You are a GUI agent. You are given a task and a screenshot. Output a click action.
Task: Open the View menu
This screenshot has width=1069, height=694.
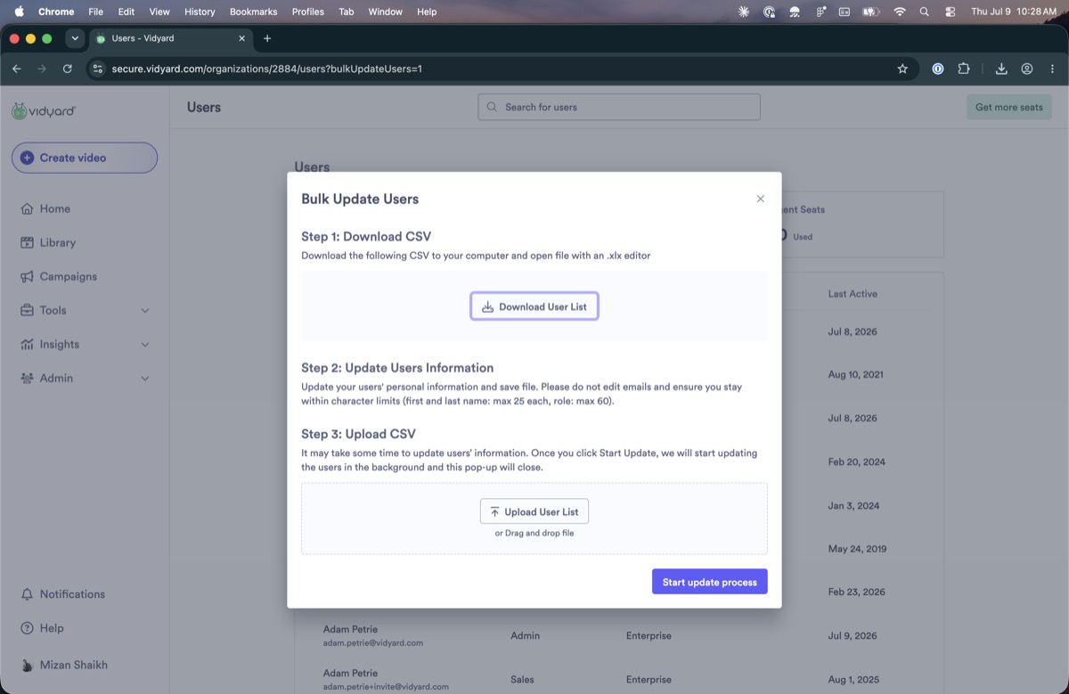[159, 12]
